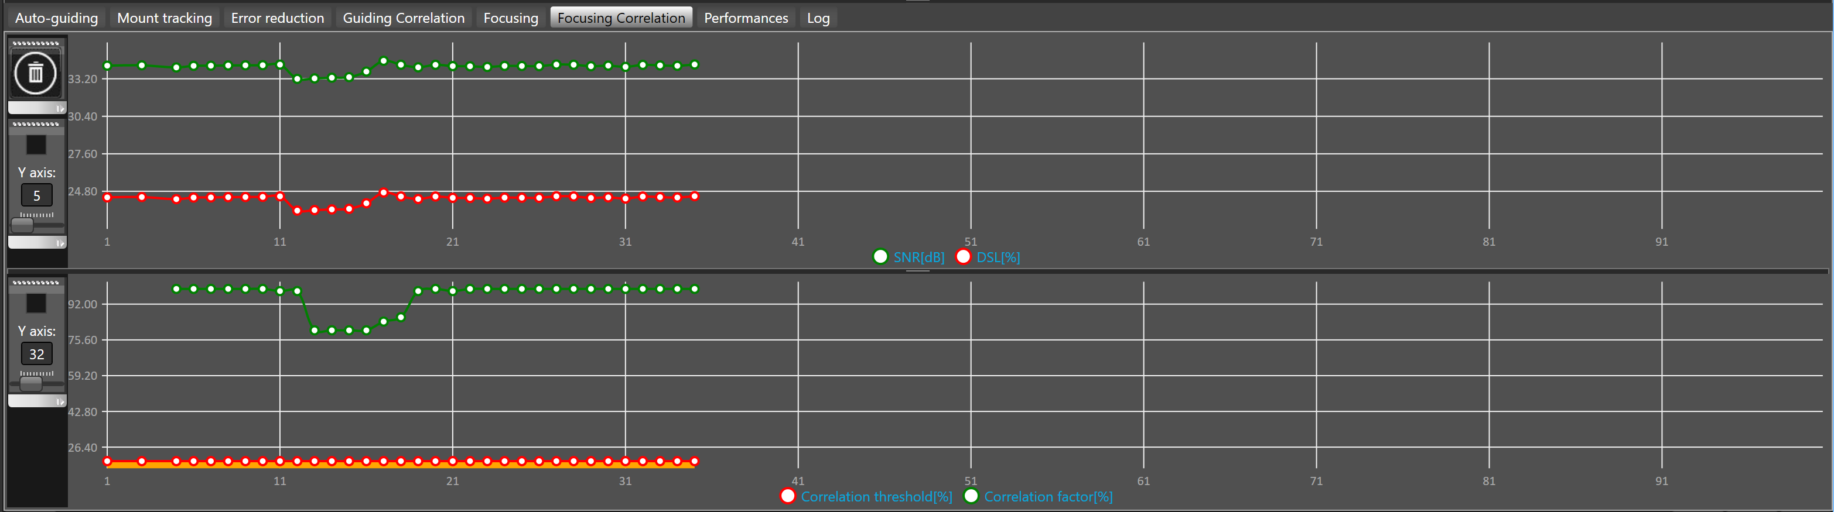
Task: Toggle the Correlation factor[%] legend marker
Action: coord(971,496)
